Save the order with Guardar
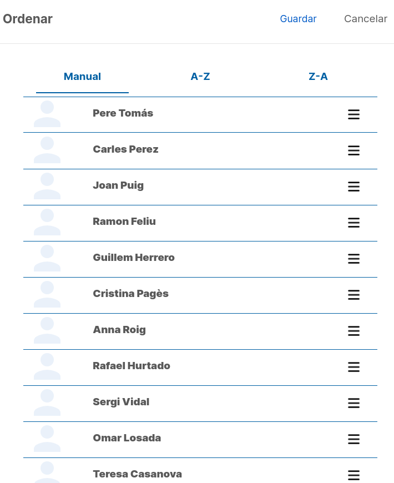394x483 pixels. [x=298, y=19]
